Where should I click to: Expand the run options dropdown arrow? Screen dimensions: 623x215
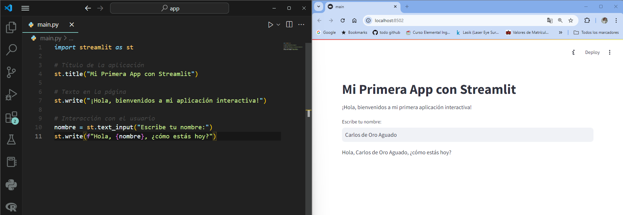tap(278, 25)
